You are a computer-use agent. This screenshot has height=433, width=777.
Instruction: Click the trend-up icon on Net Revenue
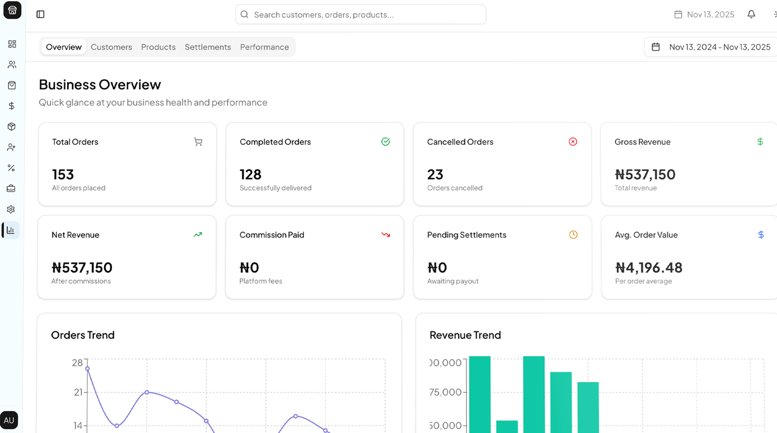pyautogui.click(x=198, y=234)
